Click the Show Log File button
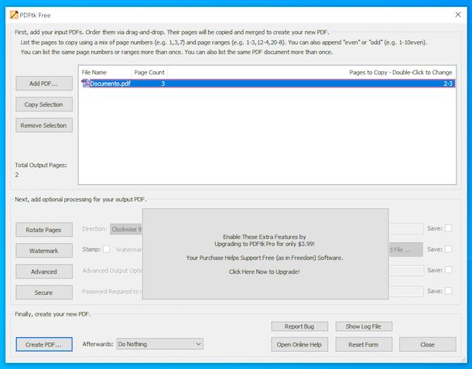This screenshot has height=369, width=472. tap(364, 326)
